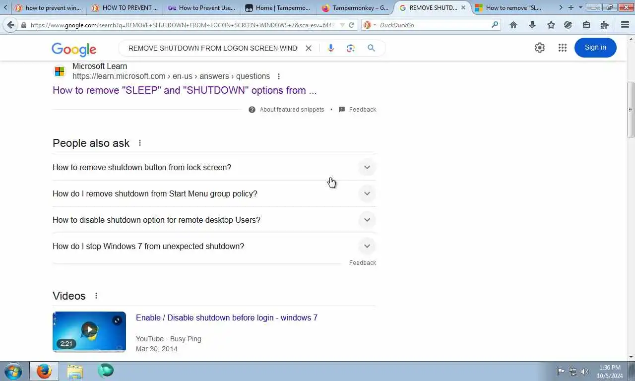
Task: Open Microsoft Learn result options menu
Action: coord(279,76)
